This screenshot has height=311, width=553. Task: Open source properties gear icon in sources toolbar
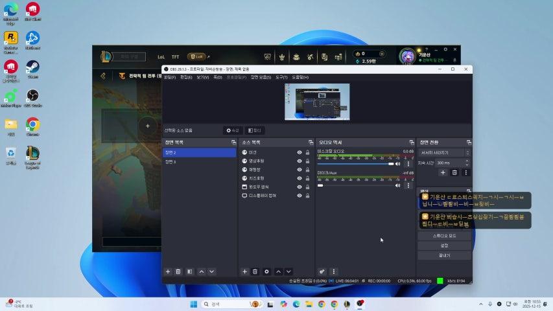[x=266, y=271]
